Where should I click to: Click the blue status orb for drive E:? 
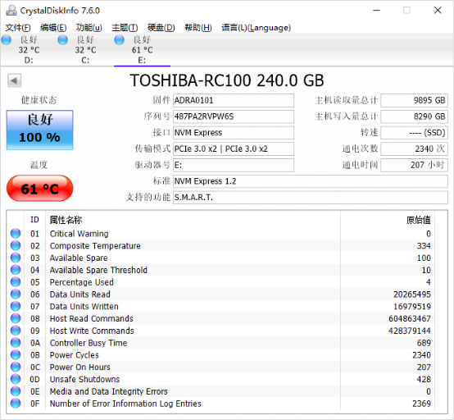[119, 39]
